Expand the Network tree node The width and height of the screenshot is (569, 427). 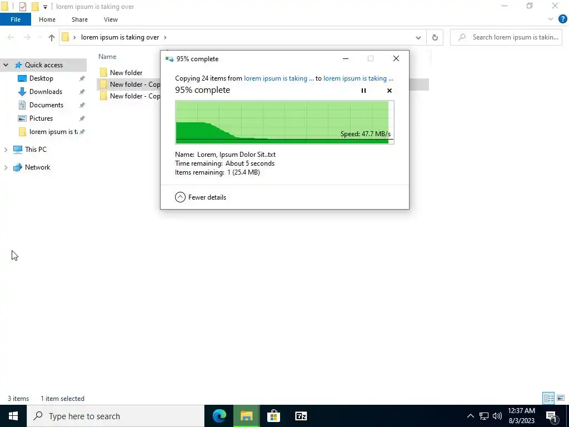pos(6,167)
